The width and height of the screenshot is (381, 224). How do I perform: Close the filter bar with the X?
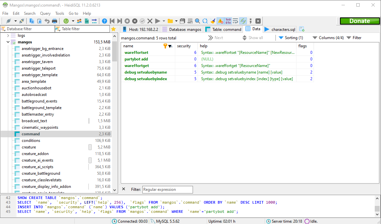[123, 189]
